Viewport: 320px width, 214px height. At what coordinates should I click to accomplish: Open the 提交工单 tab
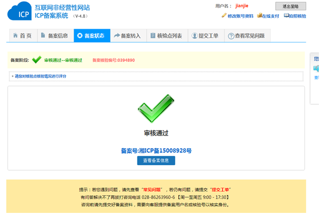click(206, 36)
